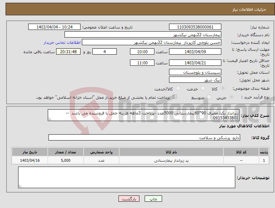
Task: Select the کالا radio button
Action: click(x=223, y=88)
